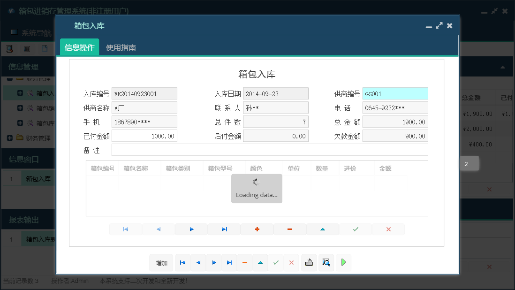Jump to the first record in the detail grid
Viewport: 515px width, 290px height.
click(x=126, y=229)
